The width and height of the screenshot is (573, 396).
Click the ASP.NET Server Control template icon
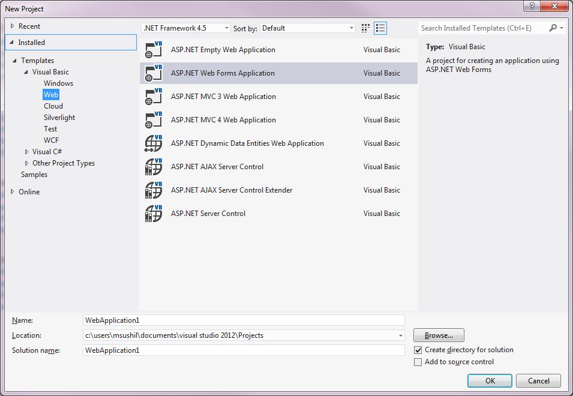152,213
